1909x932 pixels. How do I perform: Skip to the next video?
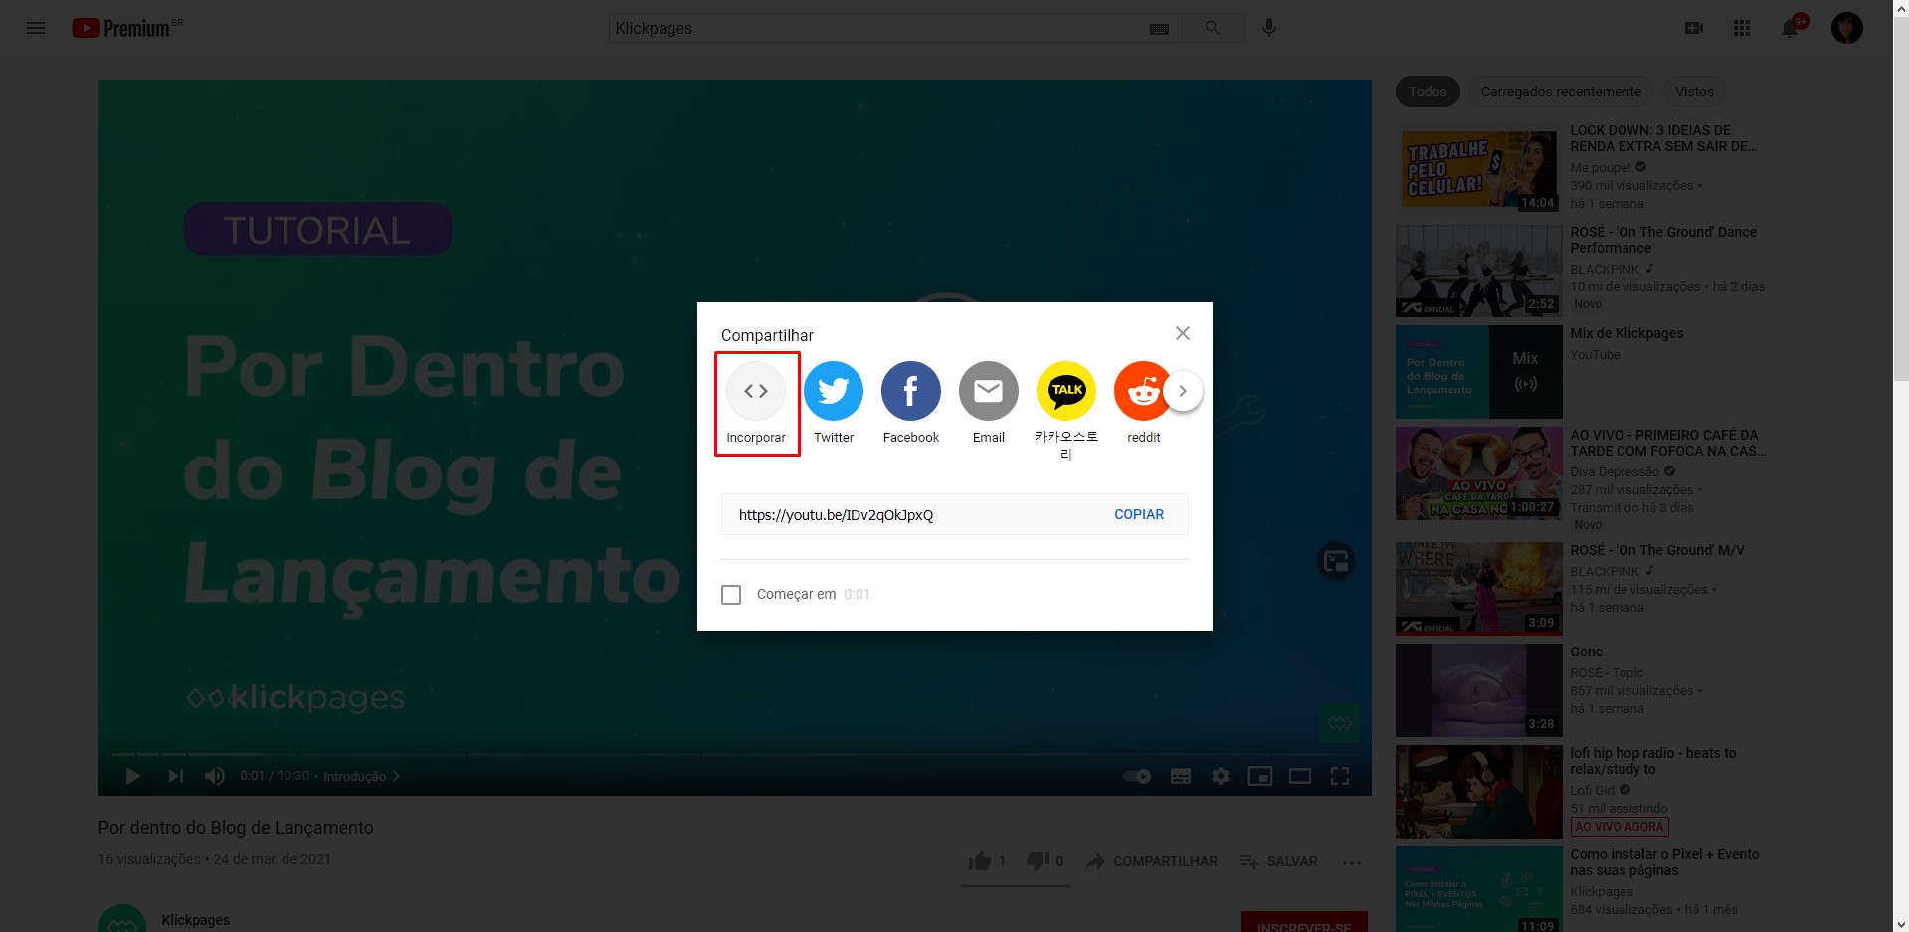pos(175,776)
